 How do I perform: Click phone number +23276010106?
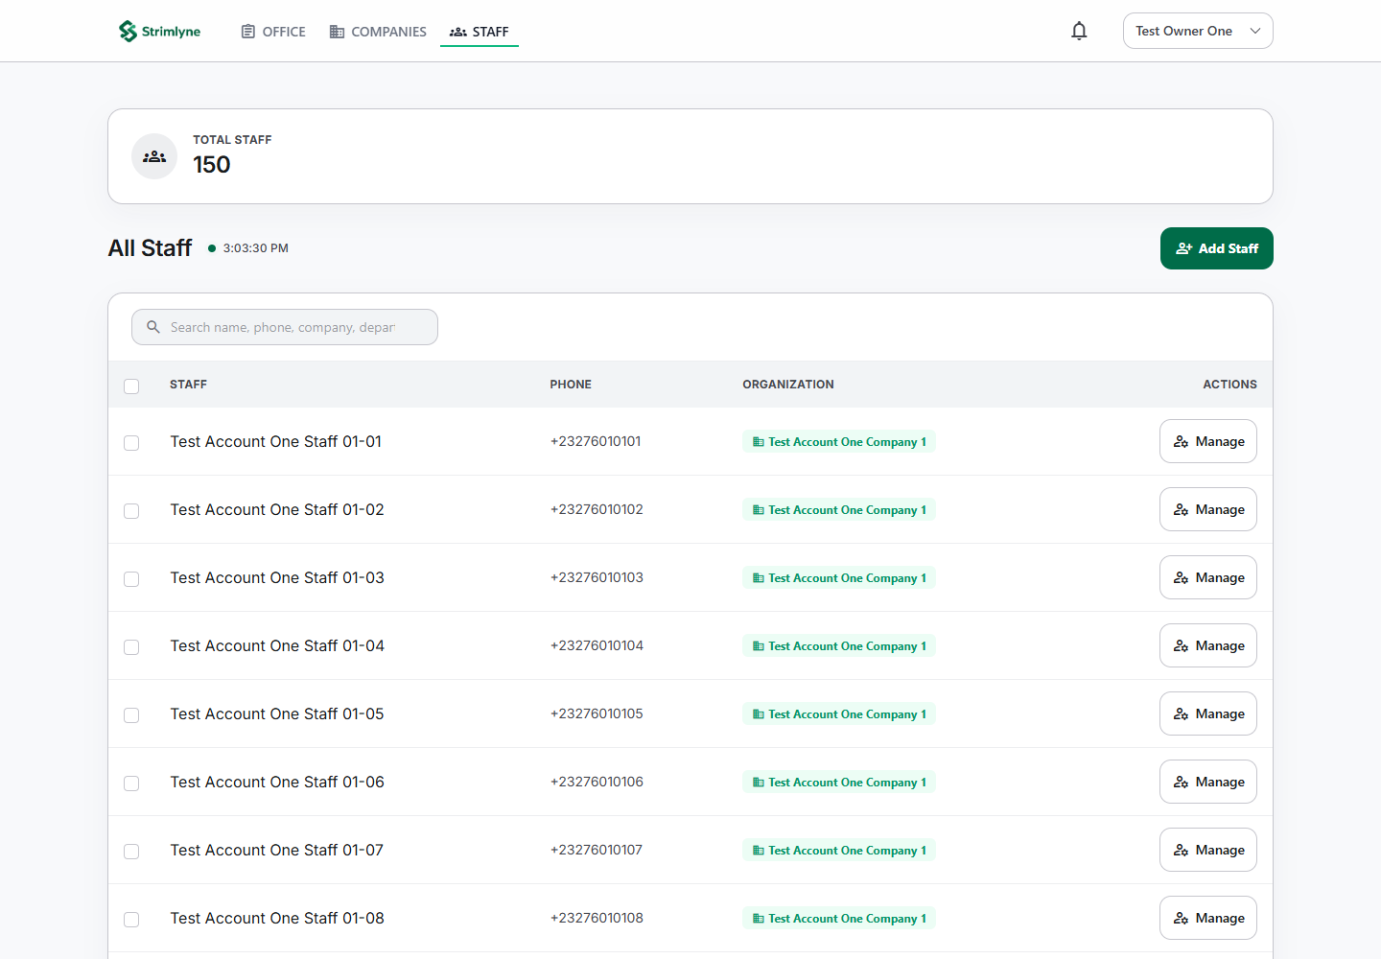pyautogui.click(x=597, y=782)
